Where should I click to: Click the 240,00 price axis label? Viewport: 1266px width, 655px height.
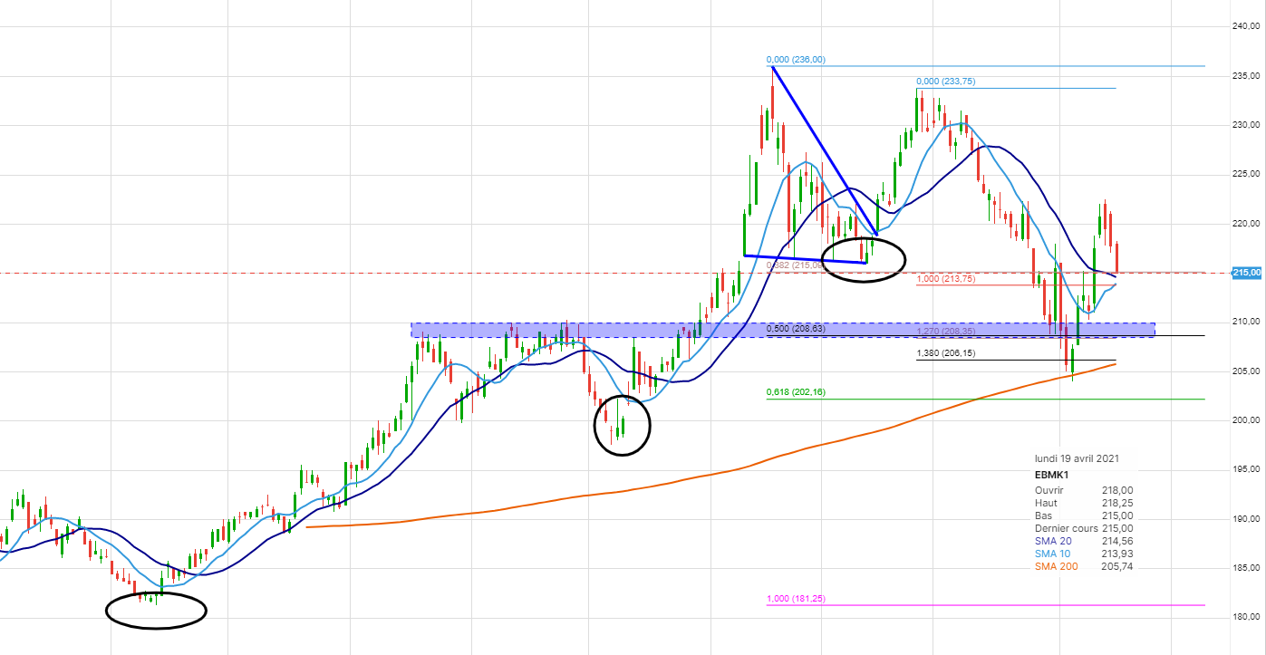(x=1246, y=26)
